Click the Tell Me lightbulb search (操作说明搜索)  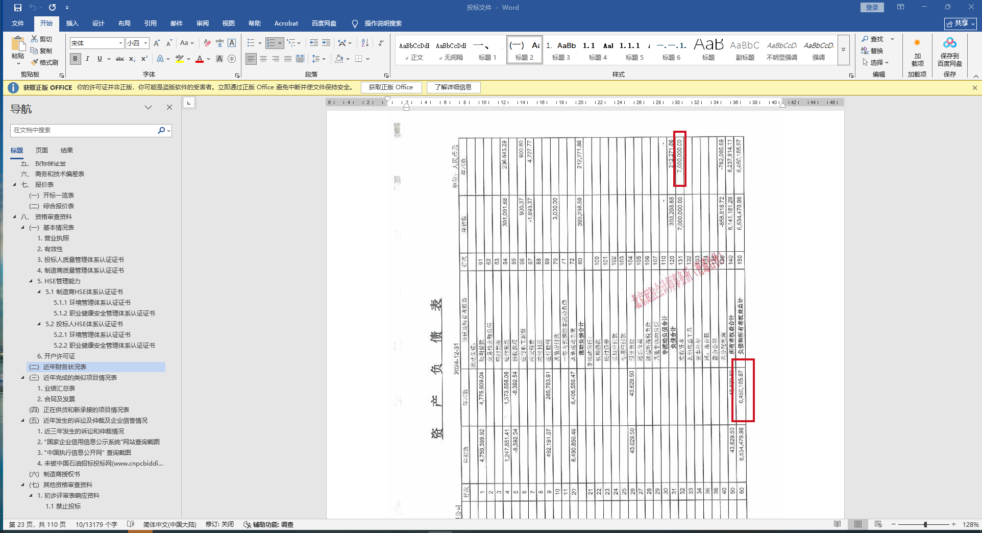pyautogui.click(x=377, y=23)
